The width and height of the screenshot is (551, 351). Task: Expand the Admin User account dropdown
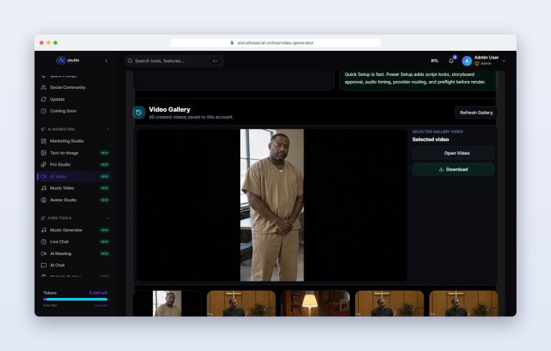[504, 61]
